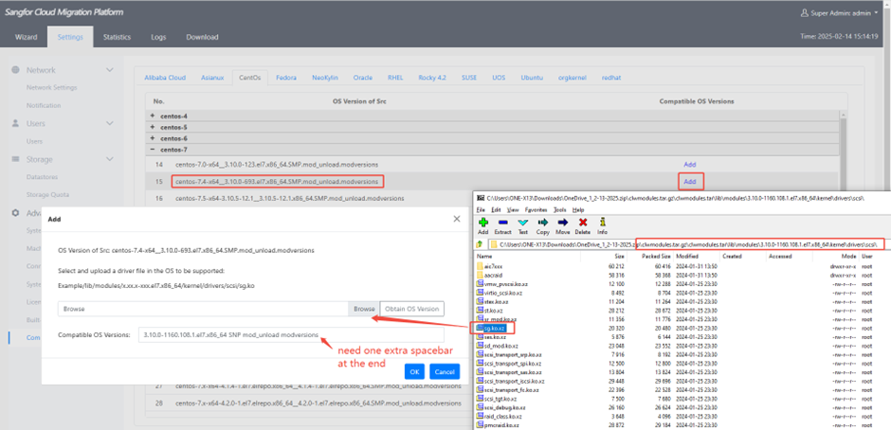
Task: Go up one folder level in 7-Zip
Action: click(481, 244)
